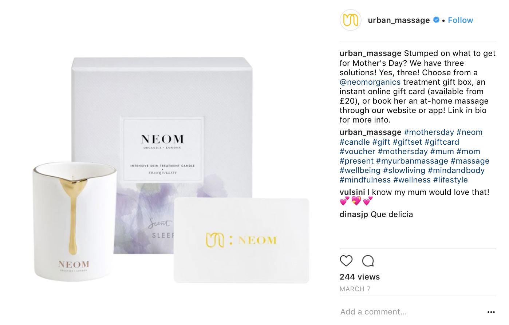Click the blue verified badge
The height and width of the screenshot is (325, 509).
tap(436, 20)
